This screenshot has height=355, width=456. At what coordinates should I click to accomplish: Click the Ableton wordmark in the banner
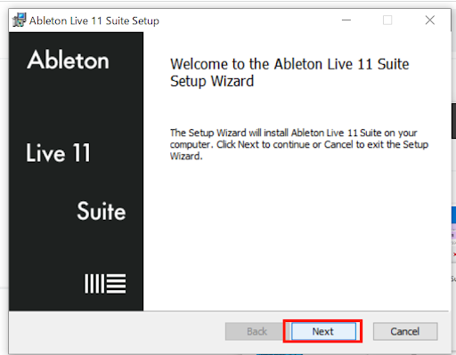(x=68, y=60)
